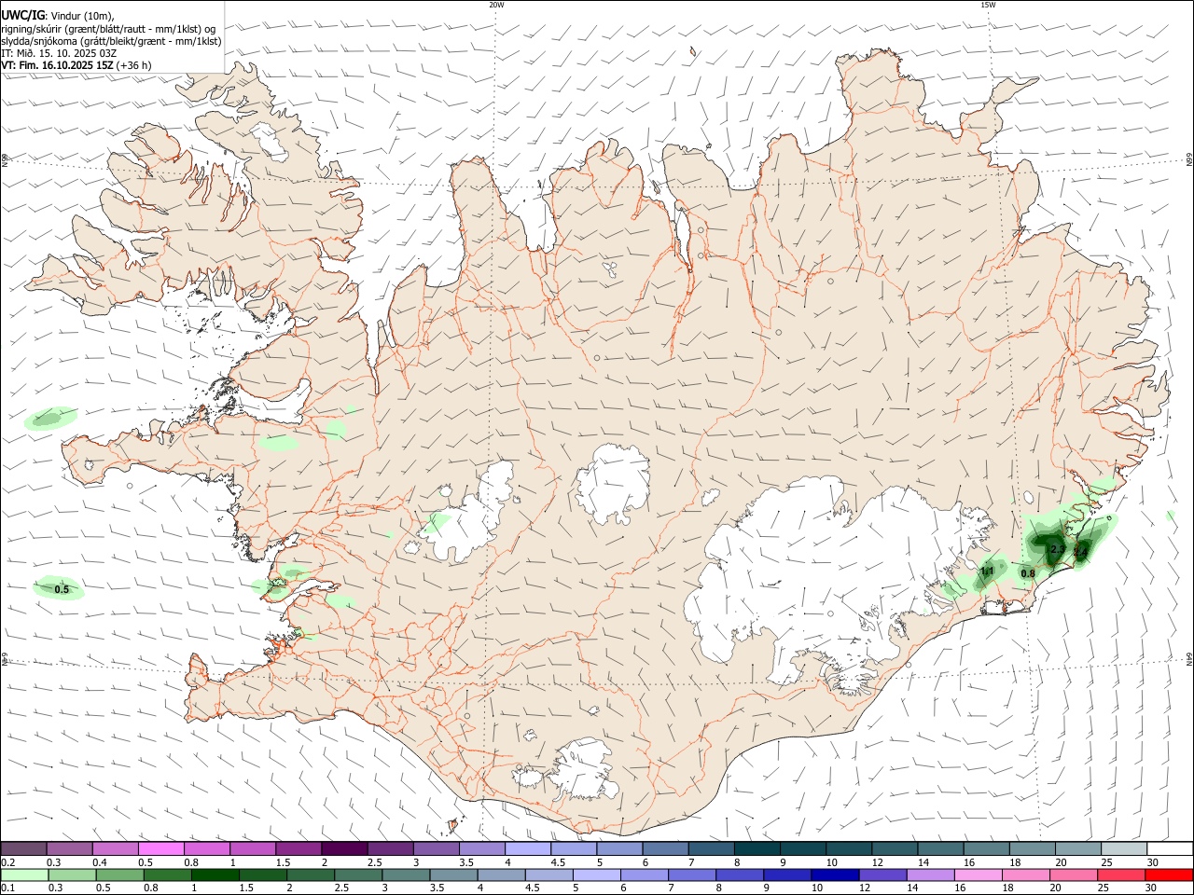Click the title text "UWC/IG: Vindur (10m),"
The image size is (1194, 895).
(x=58, y=16)
